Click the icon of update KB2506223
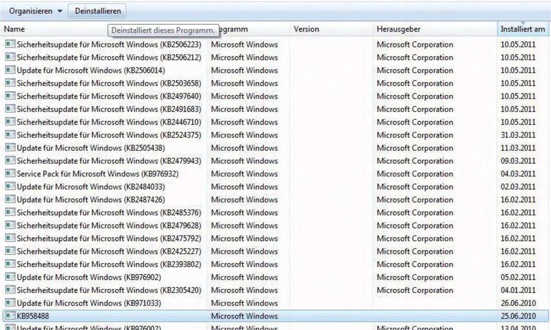 click(10, 44)
